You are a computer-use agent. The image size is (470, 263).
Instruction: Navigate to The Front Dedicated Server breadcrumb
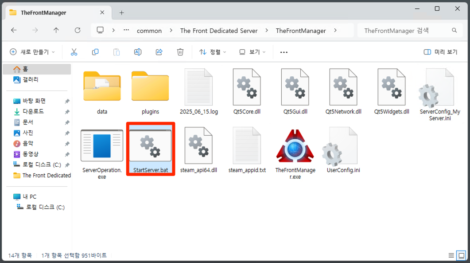click(x=219, y=31)
